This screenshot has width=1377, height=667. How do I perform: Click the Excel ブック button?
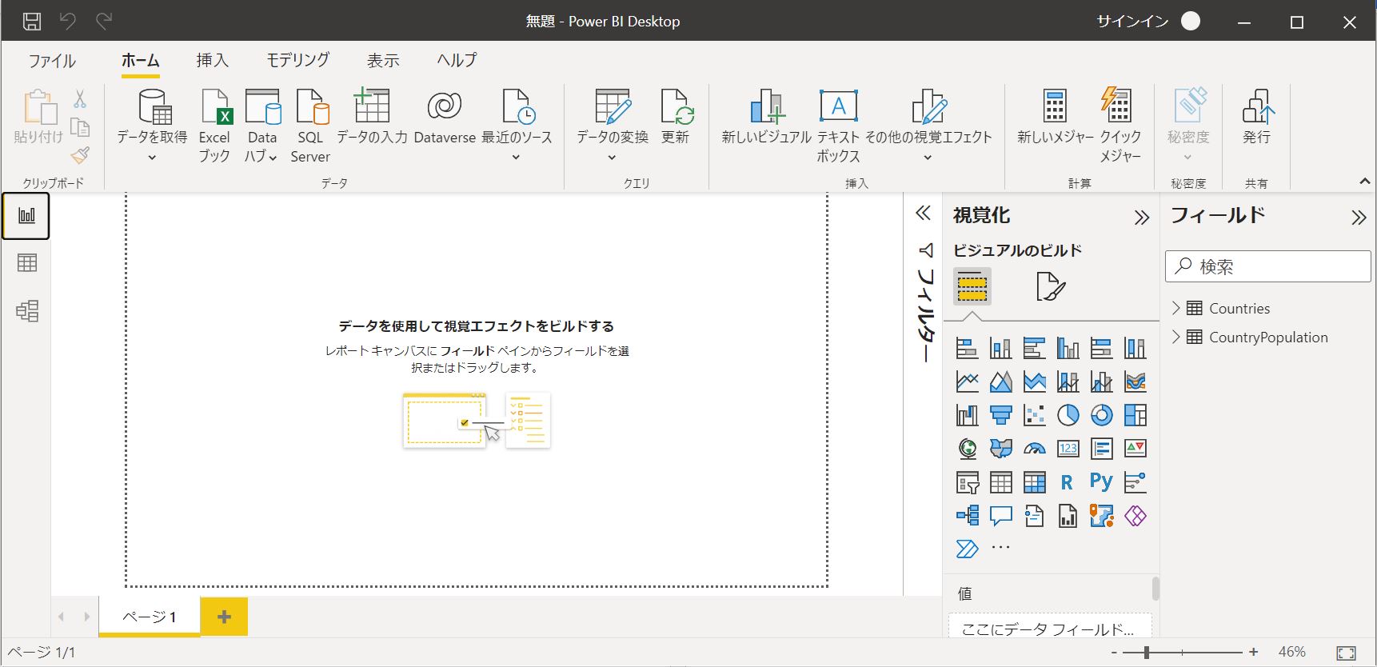[214, 126]
